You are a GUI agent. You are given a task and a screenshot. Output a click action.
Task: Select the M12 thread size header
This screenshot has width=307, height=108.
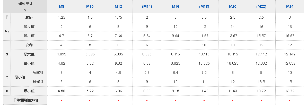118,6
